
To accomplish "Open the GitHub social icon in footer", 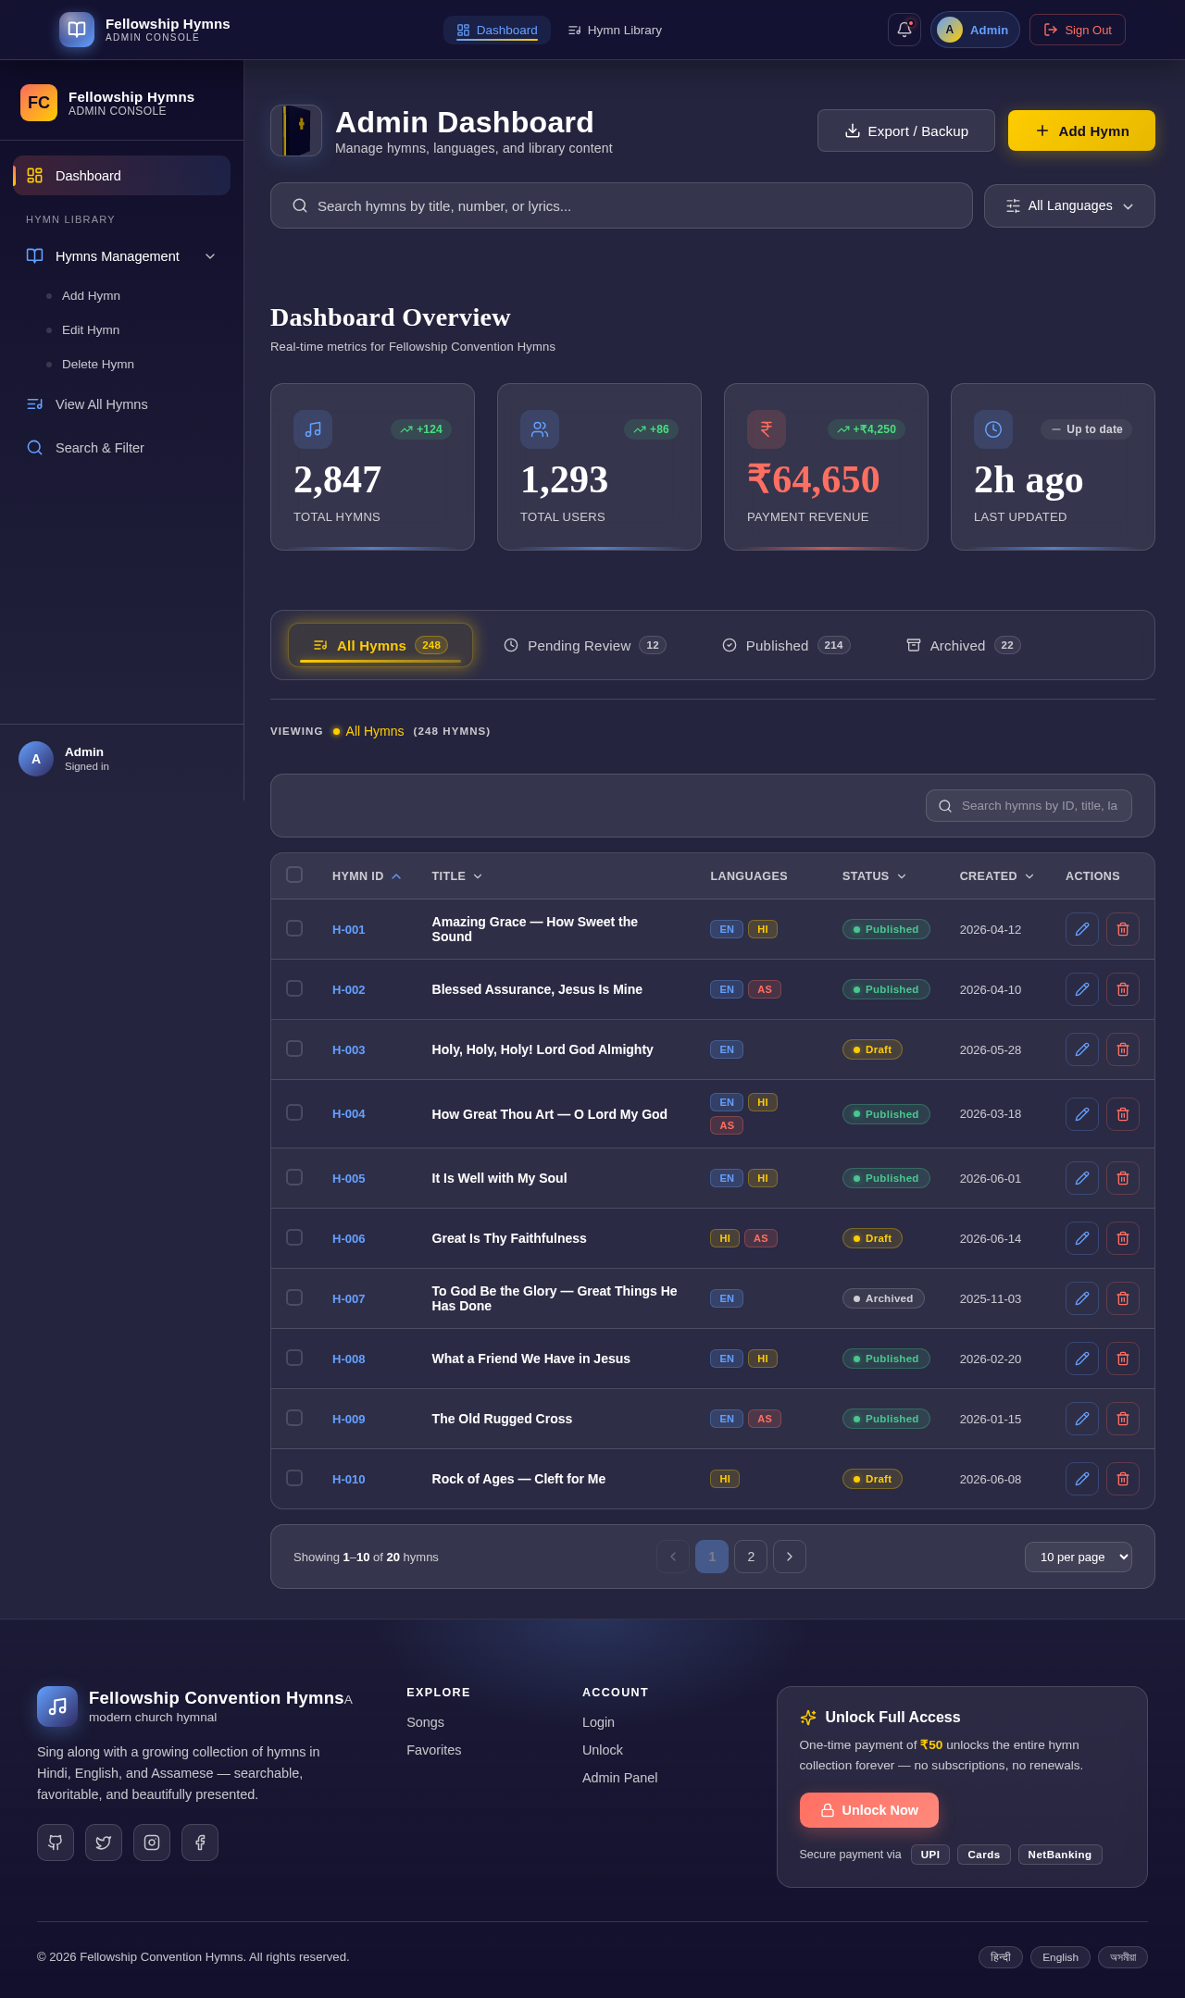I will [x=56, y=1843].
